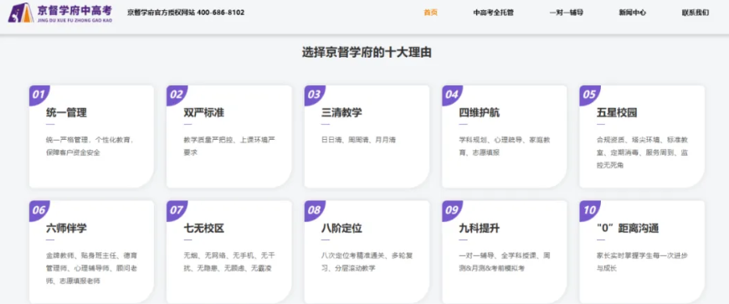The width and height of the screenshot is (729, 304).
Task: Click the 七无校区 card heading
Action: click(x=204, y=229)
